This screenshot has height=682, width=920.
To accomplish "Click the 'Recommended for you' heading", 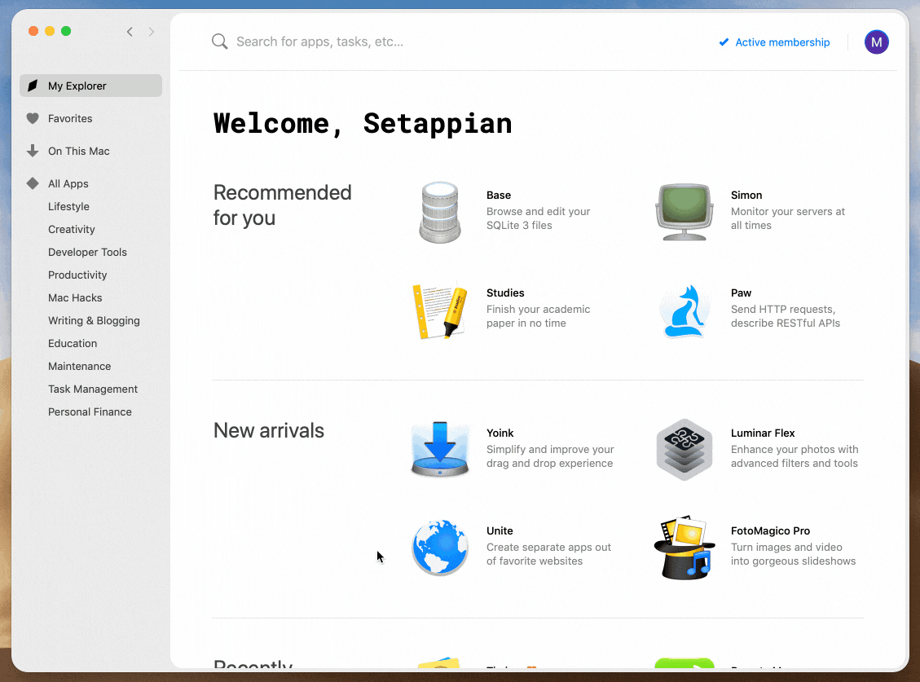I will point(282,205).
